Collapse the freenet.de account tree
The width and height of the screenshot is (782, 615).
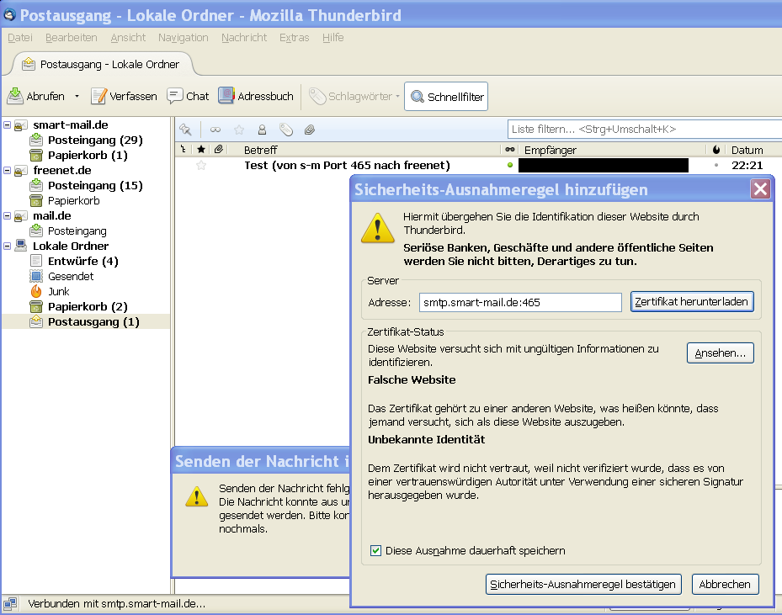point(7,170)
